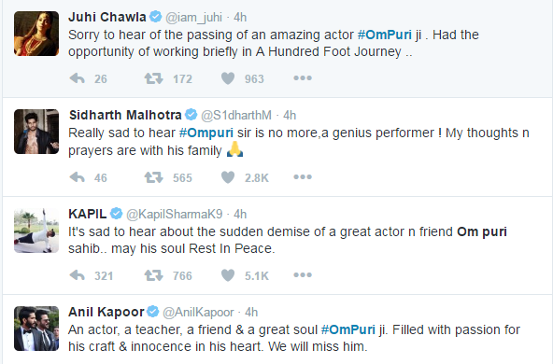Open the #Ompuri hashtag in Sidharth's tweet
This screenshot has height=364, width=553.
(x=206, y=133)
